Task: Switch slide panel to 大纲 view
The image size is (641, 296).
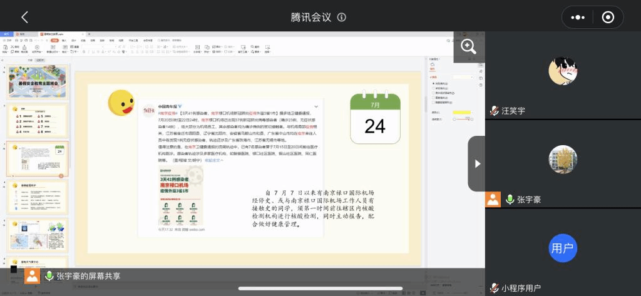Action: click(30, 60)
